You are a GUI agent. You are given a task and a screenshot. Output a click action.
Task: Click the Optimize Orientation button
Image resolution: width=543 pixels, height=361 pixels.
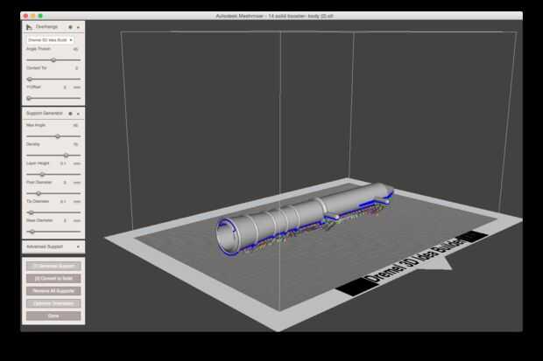(x=53, y=303)
